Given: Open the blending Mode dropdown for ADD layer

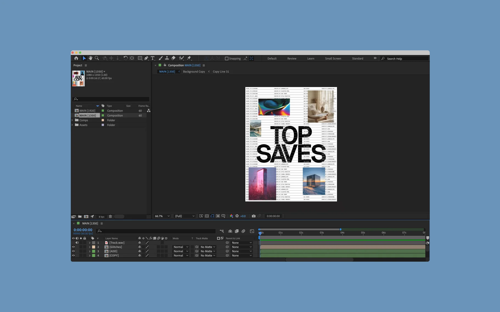Looking at the screenshot, I should pyautogui.click(x=181, y=251).
